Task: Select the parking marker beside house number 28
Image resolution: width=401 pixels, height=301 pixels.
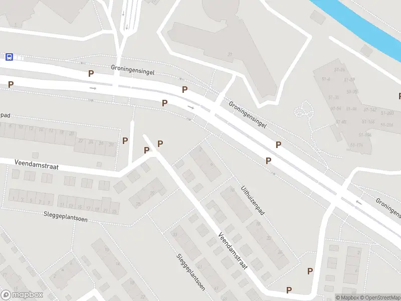Action: pos(125,140)
